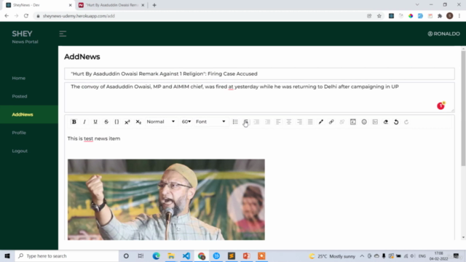Undo last editor action

pos(396,122)
